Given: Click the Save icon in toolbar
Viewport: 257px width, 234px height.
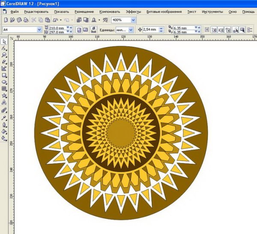Looking at the screenshot, I should pyautogui.click(x=20, y=20).
